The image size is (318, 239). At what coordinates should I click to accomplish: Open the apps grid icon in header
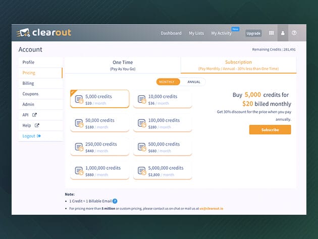coord(271,33)
